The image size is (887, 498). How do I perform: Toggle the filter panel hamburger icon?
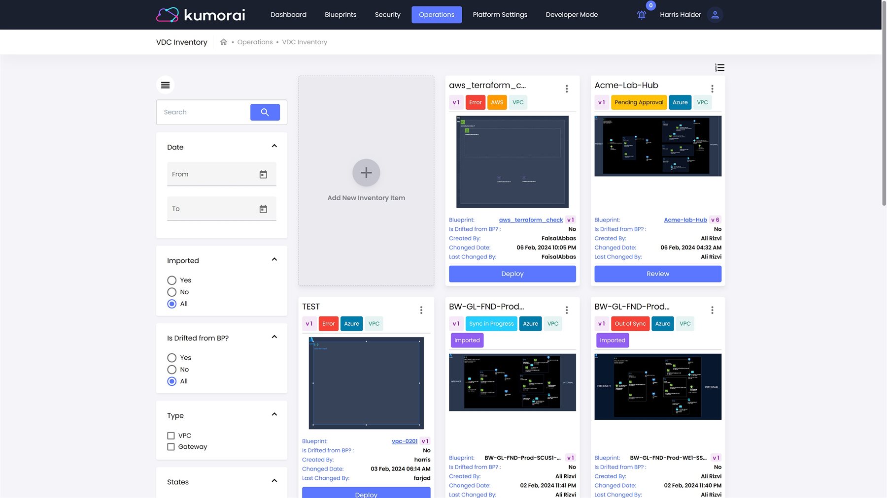[166, 85]
